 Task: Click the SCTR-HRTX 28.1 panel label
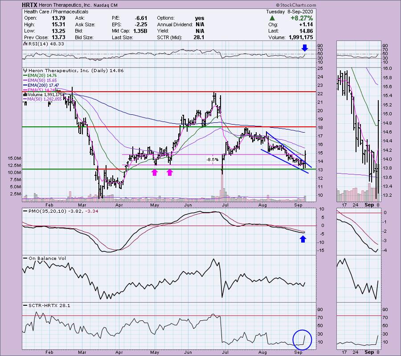46,305
